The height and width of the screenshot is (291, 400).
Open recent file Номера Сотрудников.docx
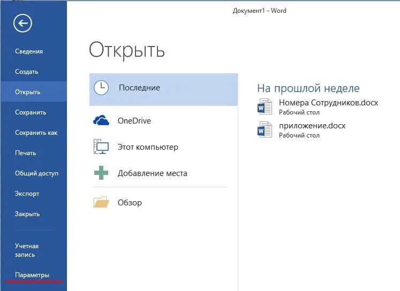[x=329, y=103]
